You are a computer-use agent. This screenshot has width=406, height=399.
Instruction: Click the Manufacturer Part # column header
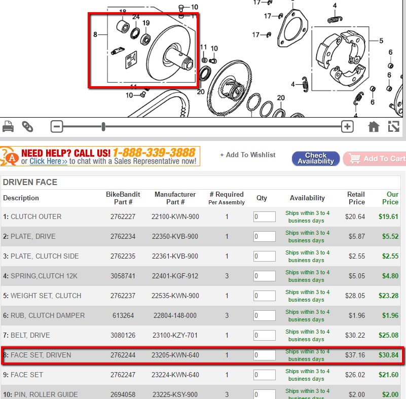pos(175,198)
